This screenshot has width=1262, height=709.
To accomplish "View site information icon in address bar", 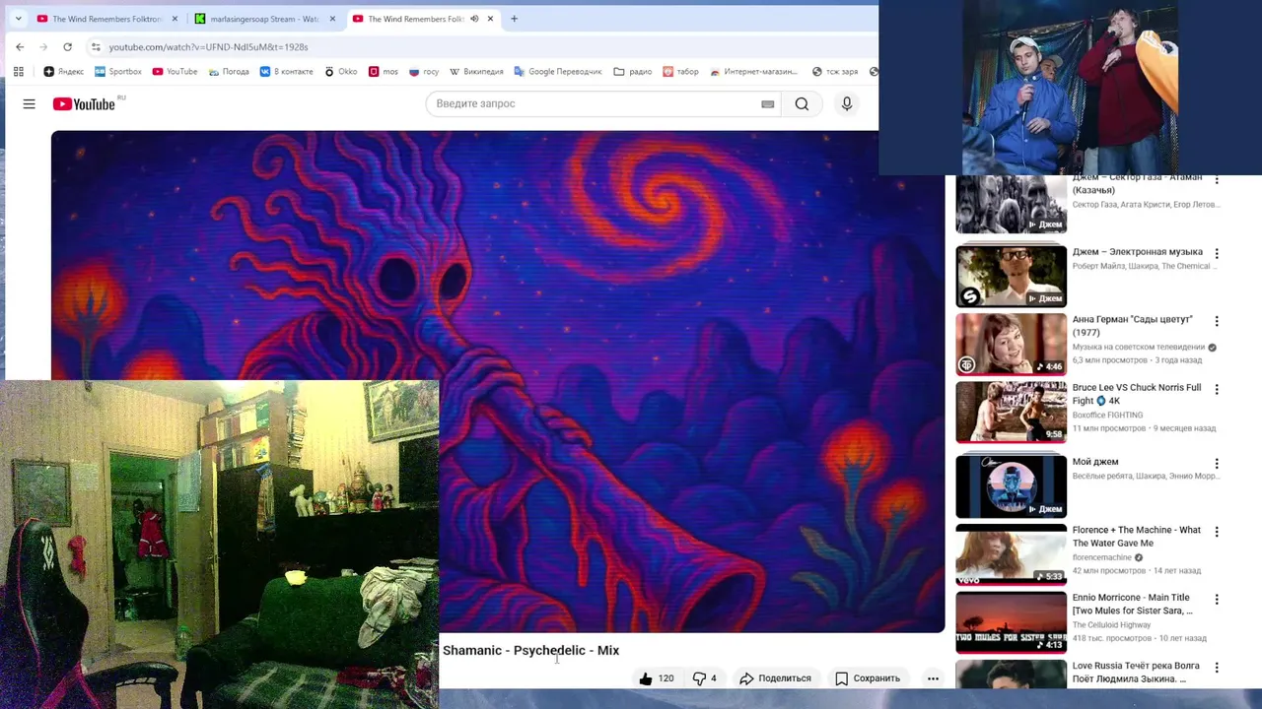I will 96,46.
